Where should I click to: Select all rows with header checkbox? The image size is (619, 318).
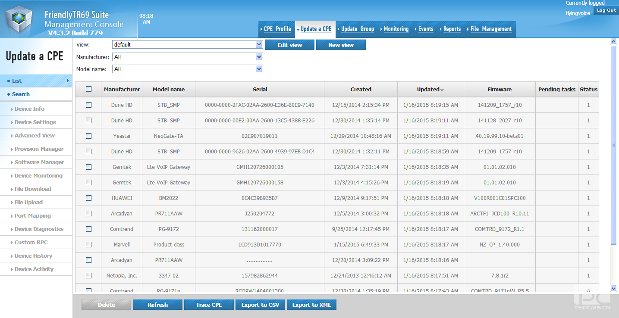(x=89, y=89)
